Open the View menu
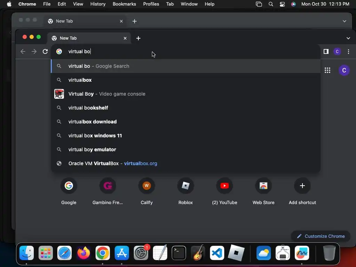The width and height of the screenshot is (356, 267). (x=78, y=4)
